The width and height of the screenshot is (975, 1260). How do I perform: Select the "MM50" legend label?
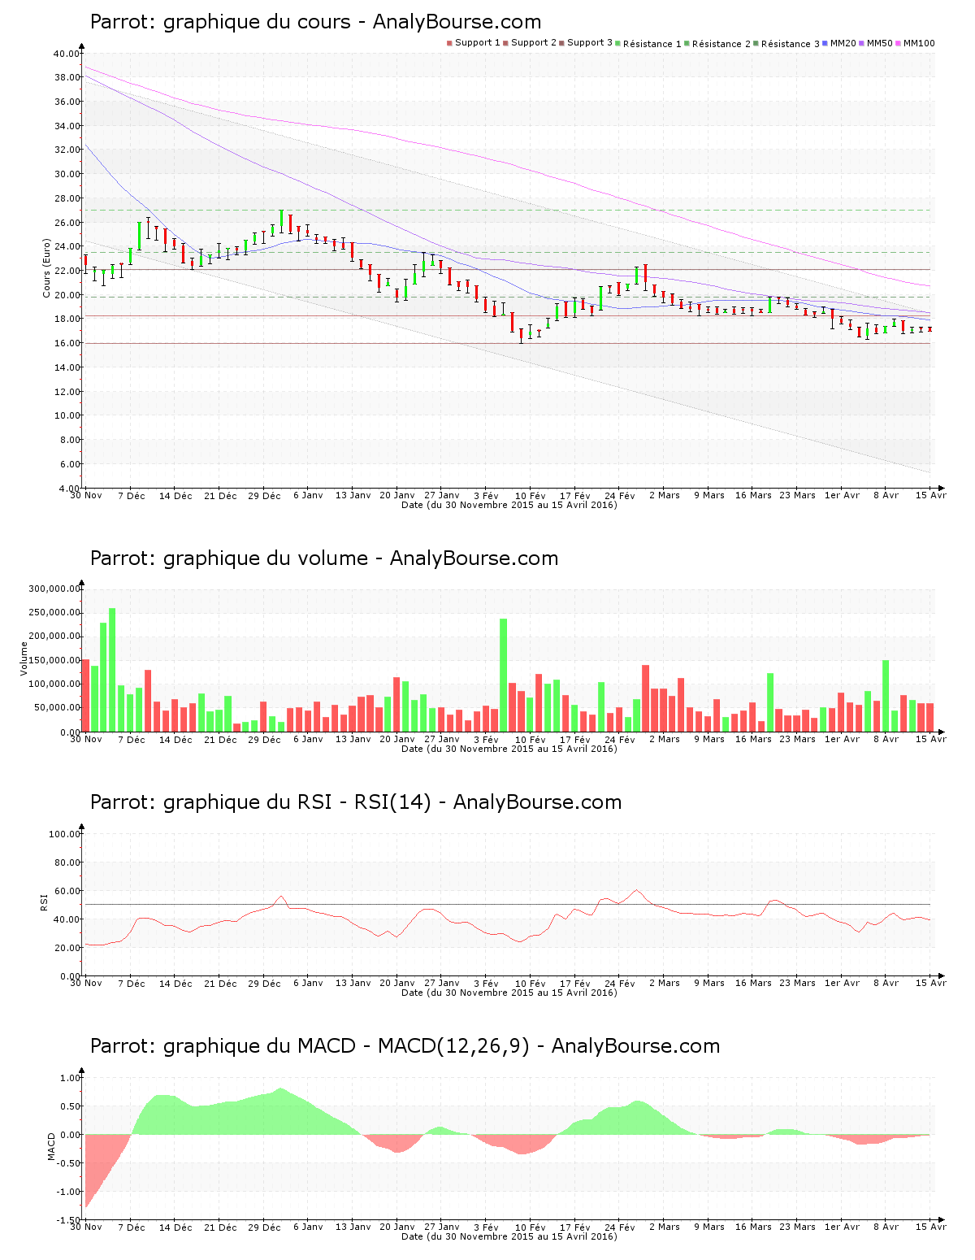coord(880,43)
